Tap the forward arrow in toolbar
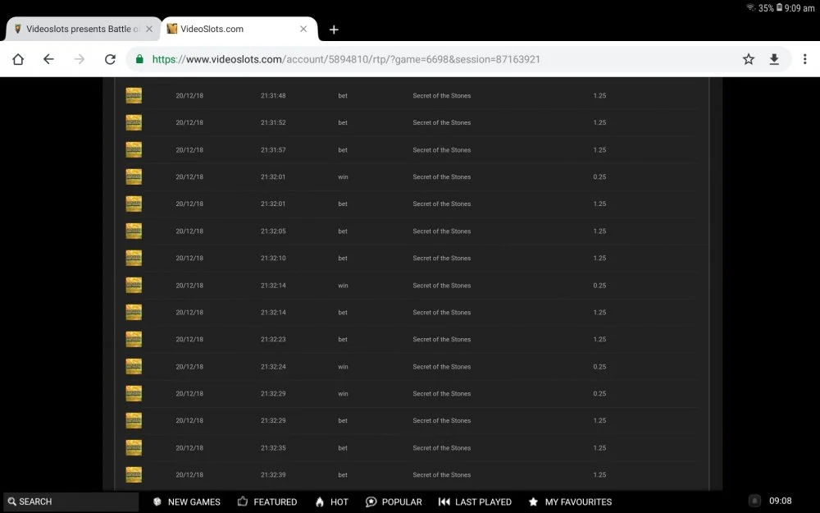 coord(80,59)
